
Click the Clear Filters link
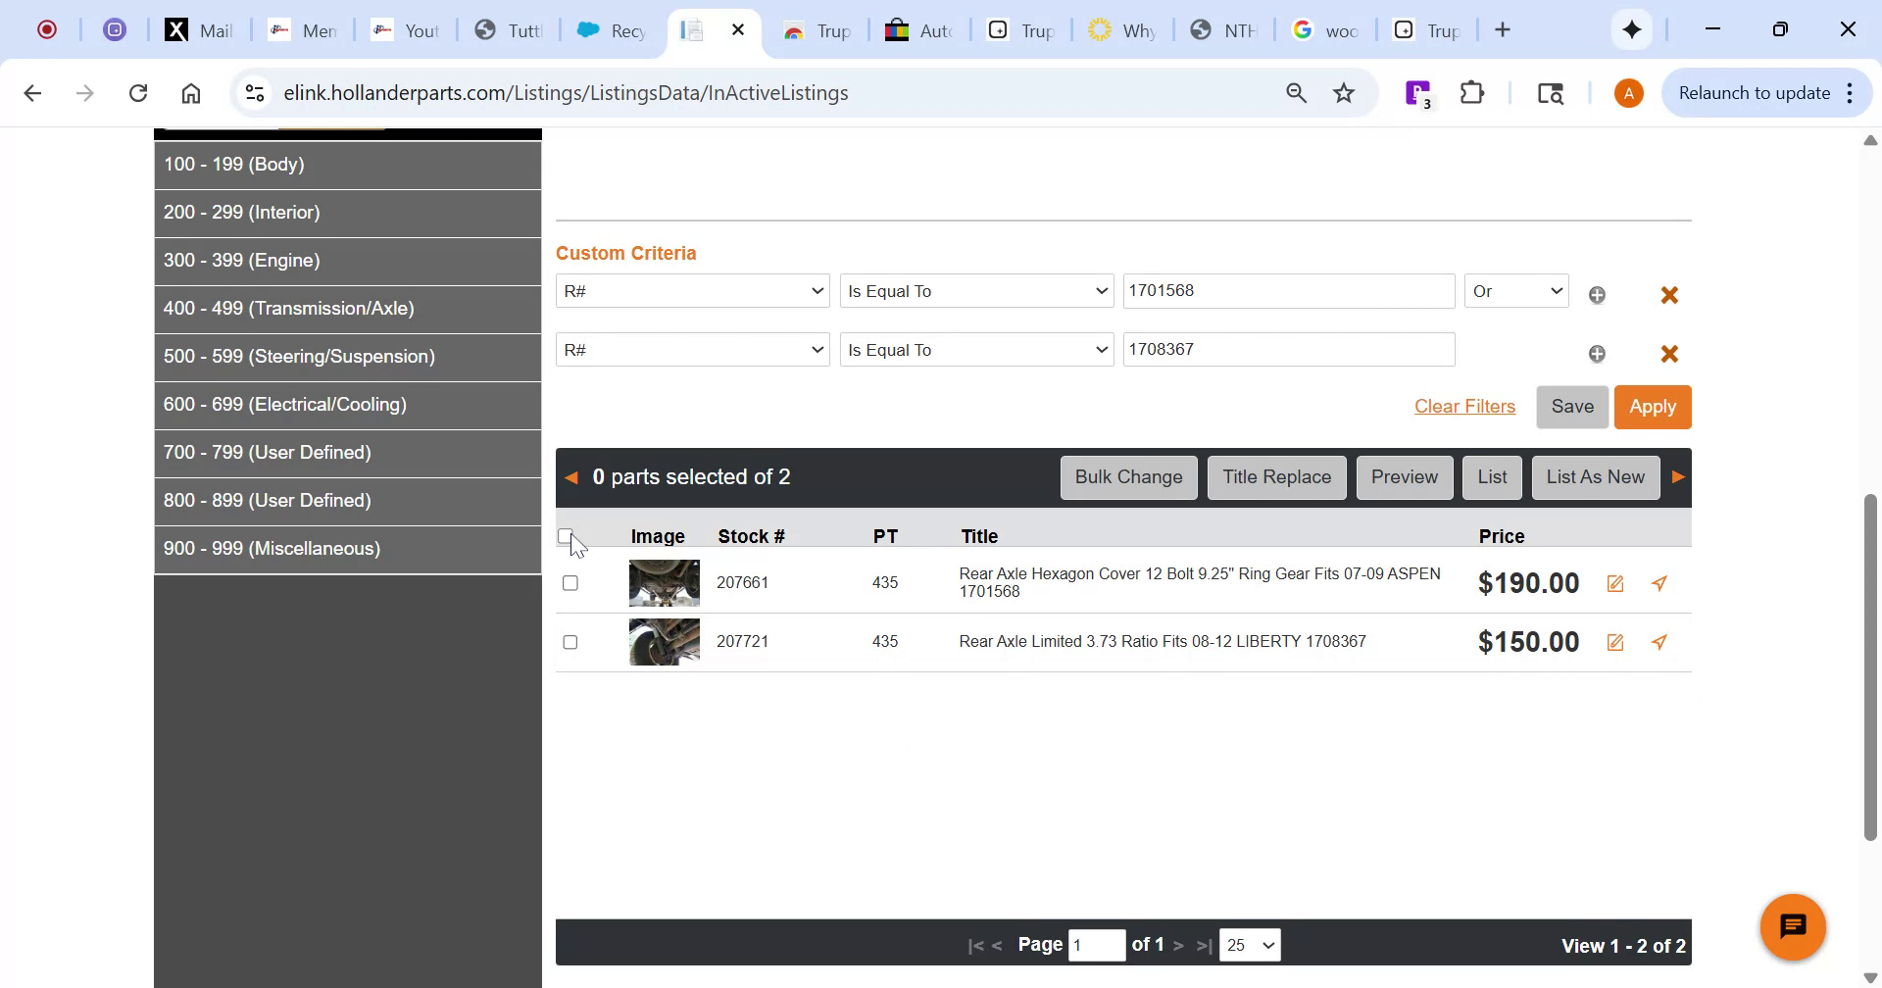[1464, 406]
